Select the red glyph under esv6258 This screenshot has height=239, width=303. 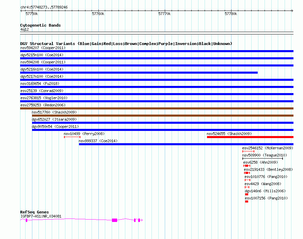[247, 166]
